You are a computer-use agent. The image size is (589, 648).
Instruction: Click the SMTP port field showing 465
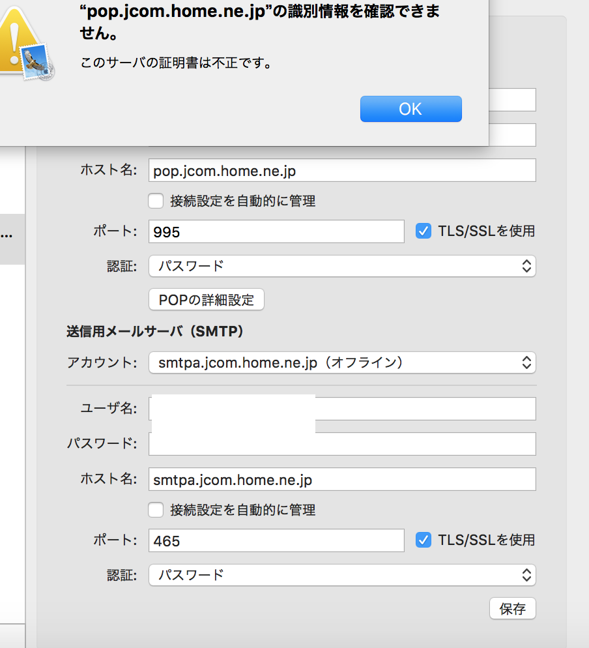[276, 540]
